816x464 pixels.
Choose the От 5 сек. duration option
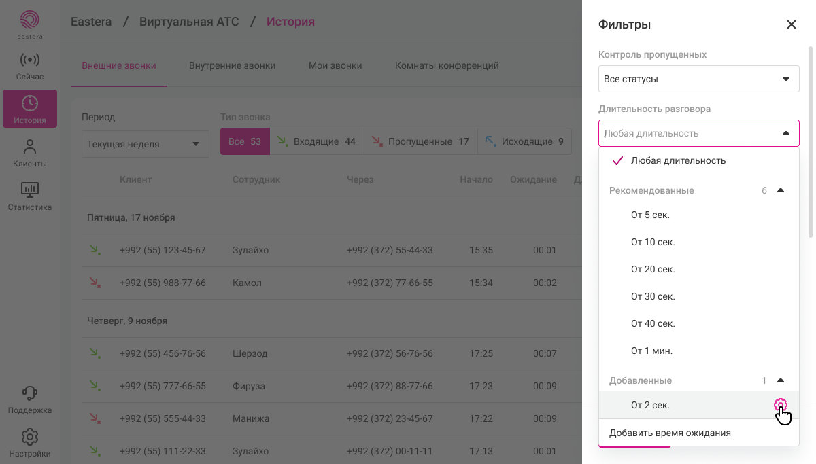pyautogui.click(x=650, y=215)
